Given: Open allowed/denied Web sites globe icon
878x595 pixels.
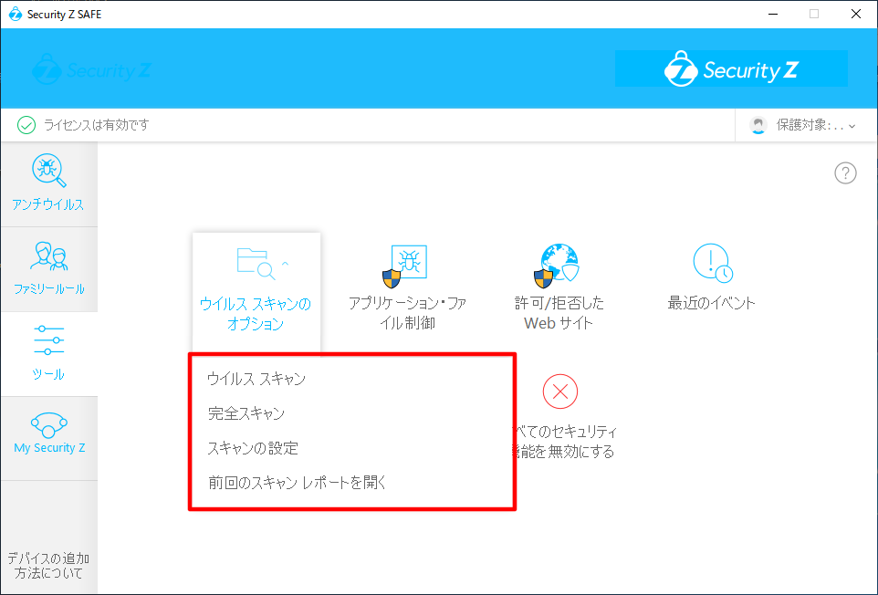Looking at the screenshot, I should pyautogui.click(x=559, y=265).
